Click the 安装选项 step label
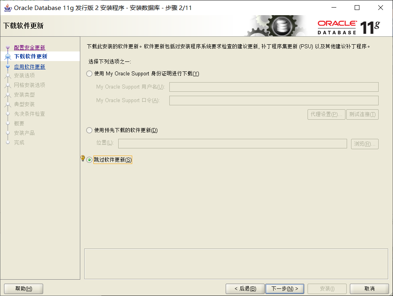Image resolution: width=393 pixels, height=296 pixels. (x=24, y=75)
